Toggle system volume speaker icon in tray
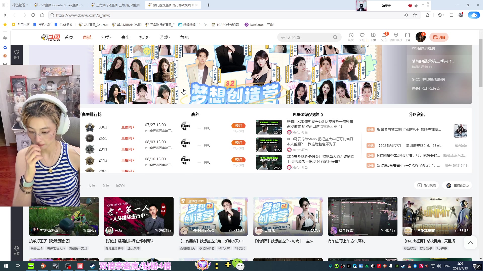 click(439, 266)
